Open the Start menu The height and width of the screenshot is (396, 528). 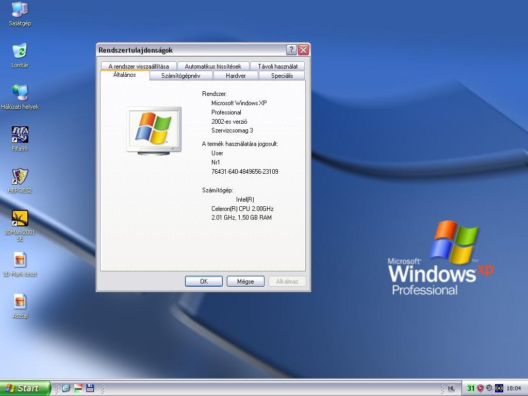25,388
